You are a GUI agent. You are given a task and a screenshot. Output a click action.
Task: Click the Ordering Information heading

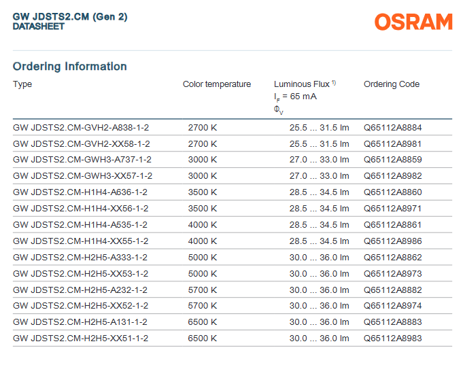[x=69, y=67]
